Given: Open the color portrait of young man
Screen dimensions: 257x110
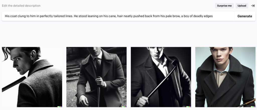Looking at the screenshot, I should pyautogui.click(x=225, y=77).
